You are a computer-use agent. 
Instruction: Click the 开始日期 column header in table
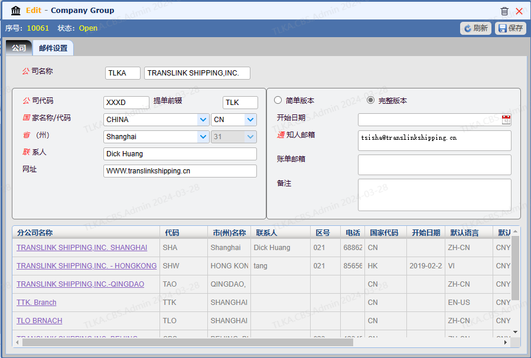[426, 232]
